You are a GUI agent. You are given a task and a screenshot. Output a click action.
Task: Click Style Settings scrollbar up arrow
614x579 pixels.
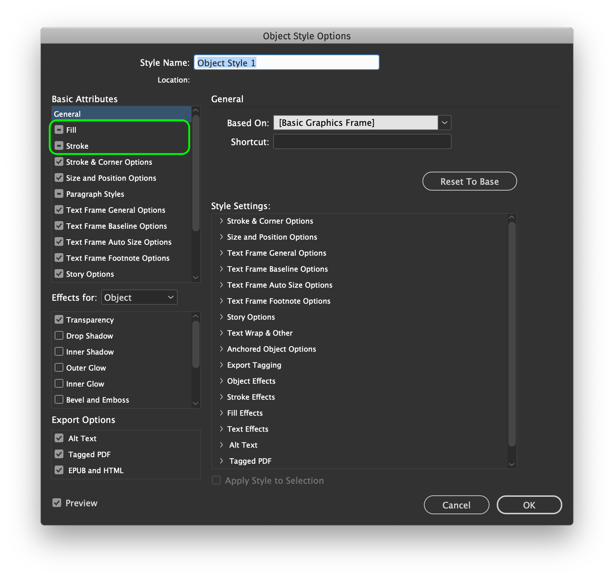(x=512, y=217)
